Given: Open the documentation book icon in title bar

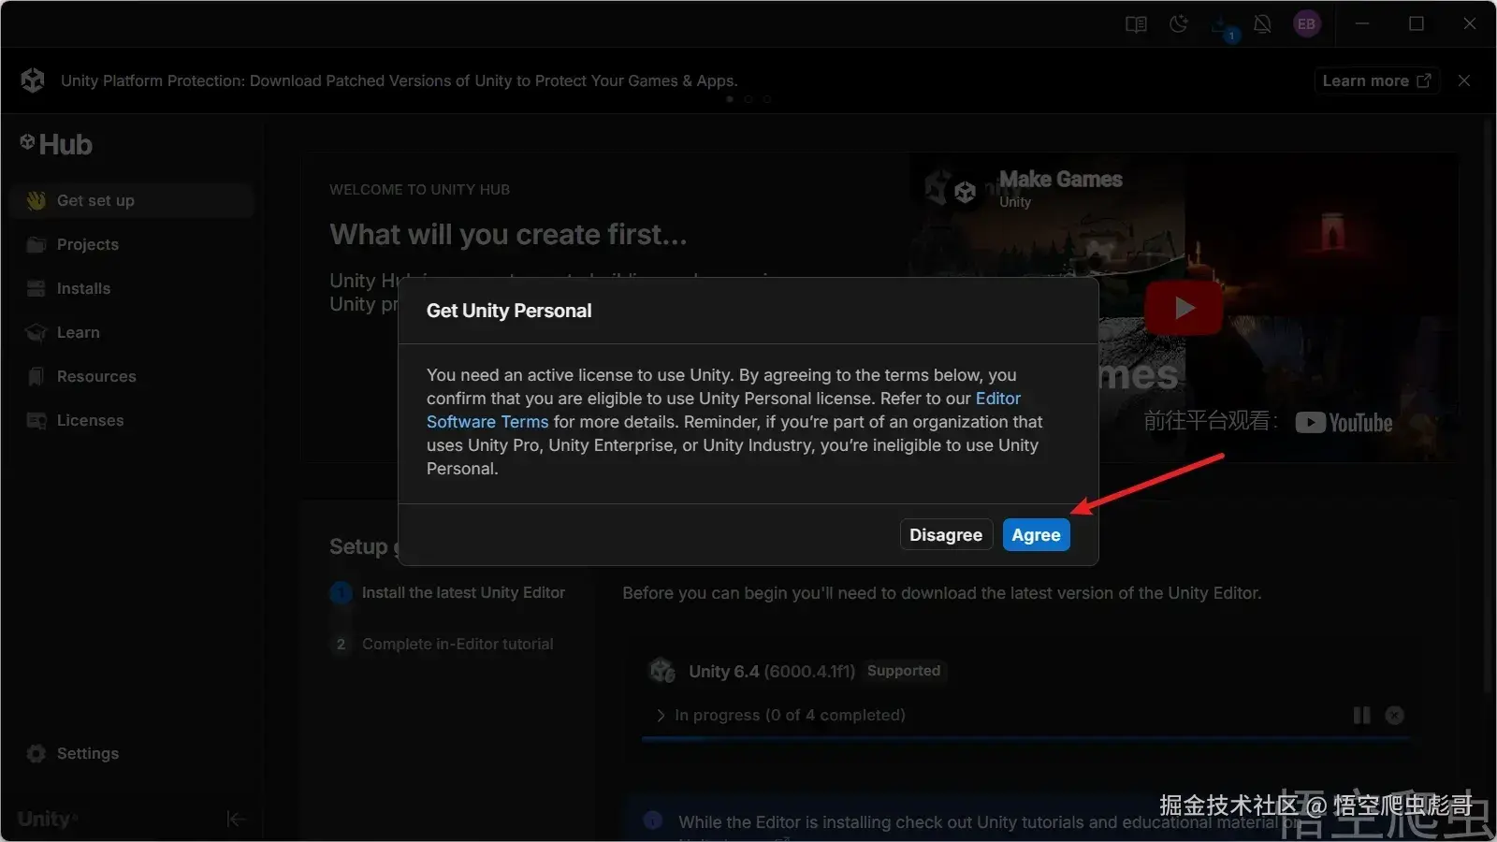Looking at the screenshot, I should (x=1136, y=24).
